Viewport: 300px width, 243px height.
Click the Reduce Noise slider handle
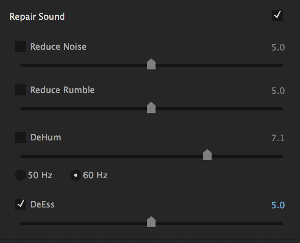tap(151, 64)
